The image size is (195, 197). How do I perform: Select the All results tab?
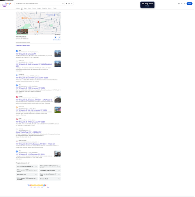(x=22, y=8)
